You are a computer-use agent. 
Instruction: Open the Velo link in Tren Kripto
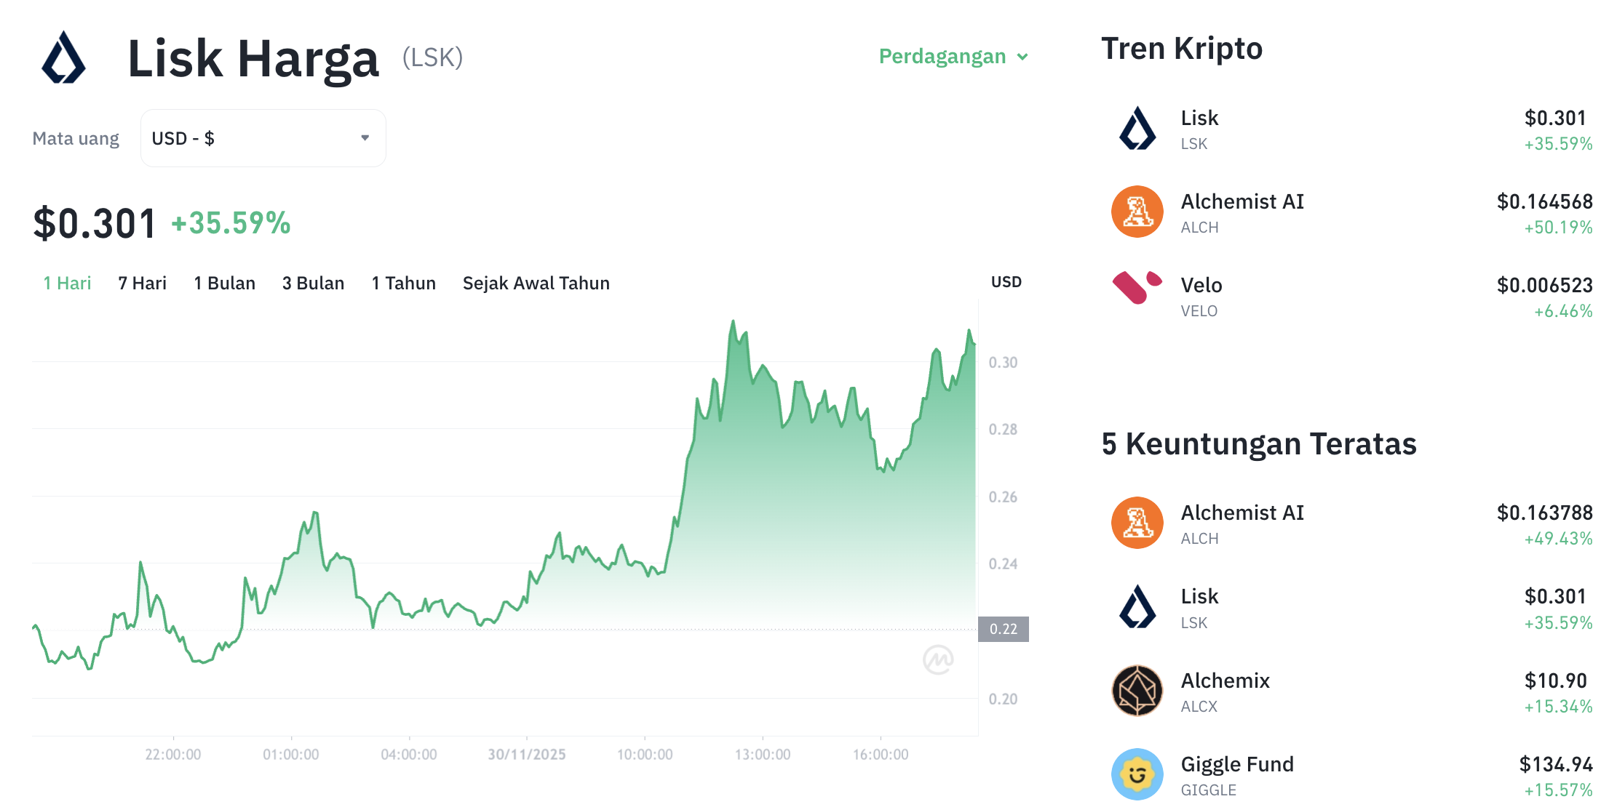1201,286
